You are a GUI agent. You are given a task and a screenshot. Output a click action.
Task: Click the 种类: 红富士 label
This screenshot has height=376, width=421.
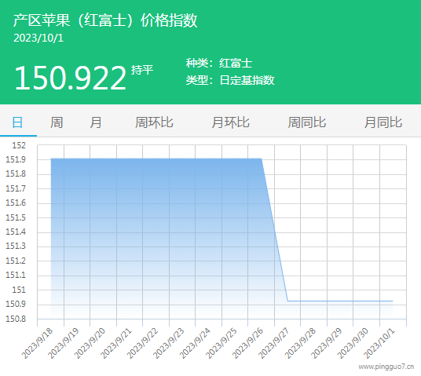coord(219,63)
